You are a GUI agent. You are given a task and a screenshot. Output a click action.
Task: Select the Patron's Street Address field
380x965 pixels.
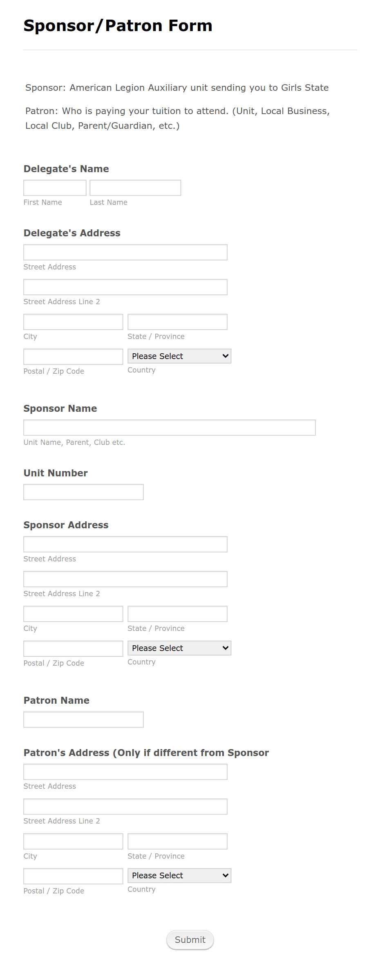[x=125, y=772]
